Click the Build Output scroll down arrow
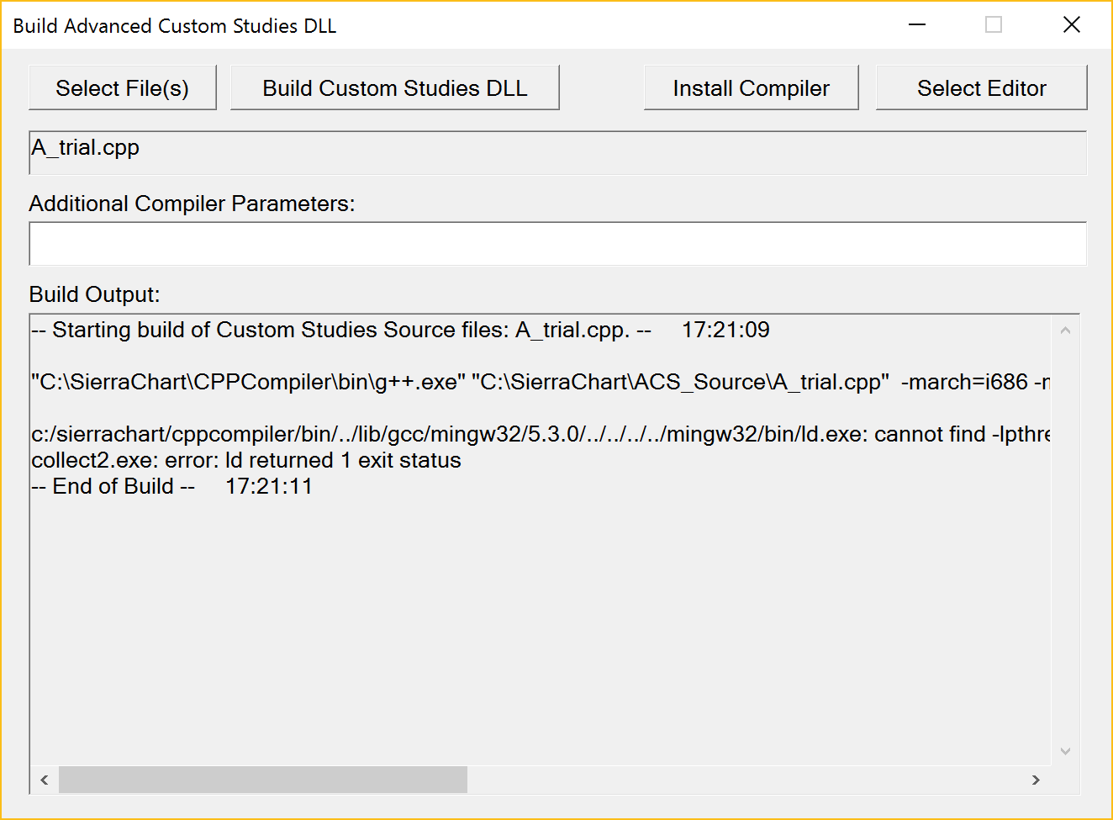Screen dimensions: 1113x820 pyautogui.click(x=1065, y=751)
